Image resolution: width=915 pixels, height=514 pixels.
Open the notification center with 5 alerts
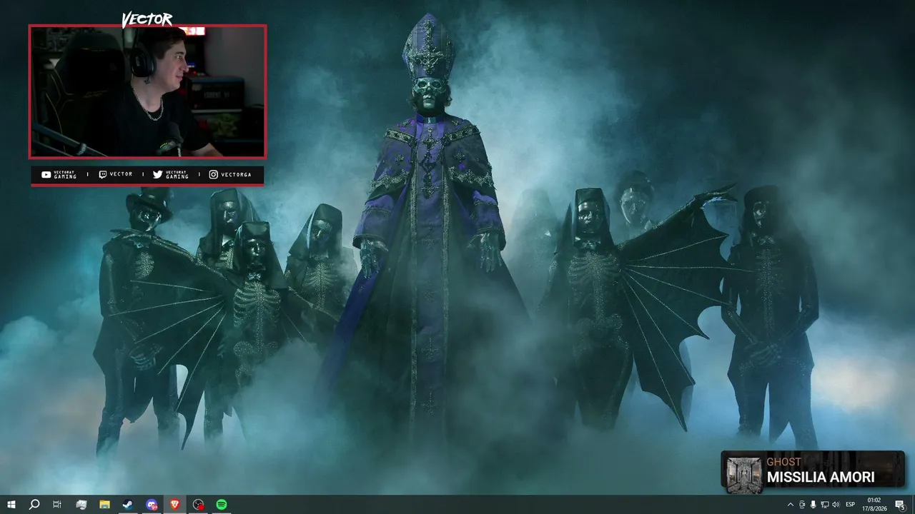900,505
